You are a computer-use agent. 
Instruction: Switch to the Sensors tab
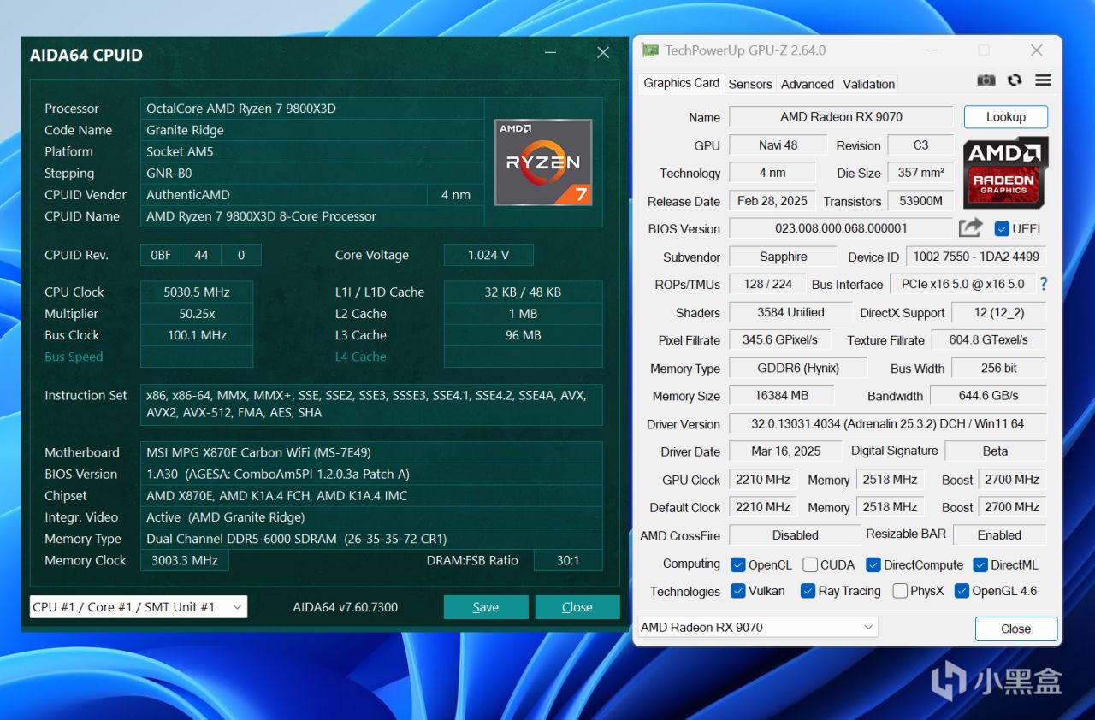[x=750, y=84]
